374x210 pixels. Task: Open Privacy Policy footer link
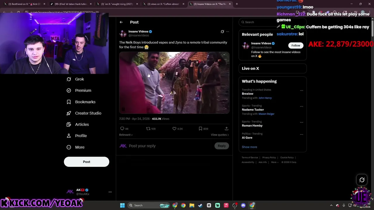(x=269, y=157)
